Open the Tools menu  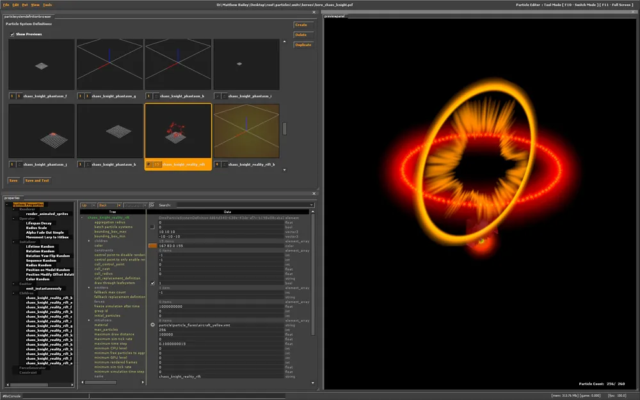click(x=47, y=4)
